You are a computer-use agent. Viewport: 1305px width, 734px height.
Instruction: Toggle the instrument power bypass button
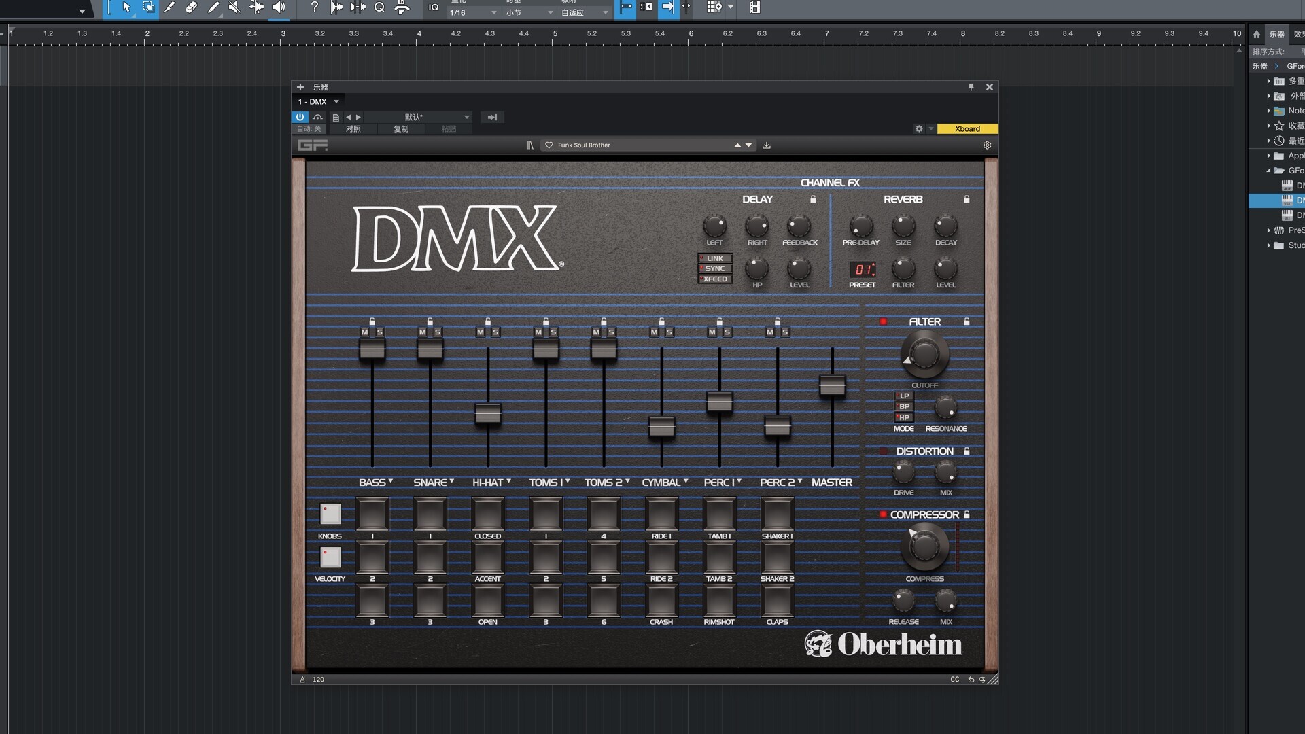coord(300,118)
